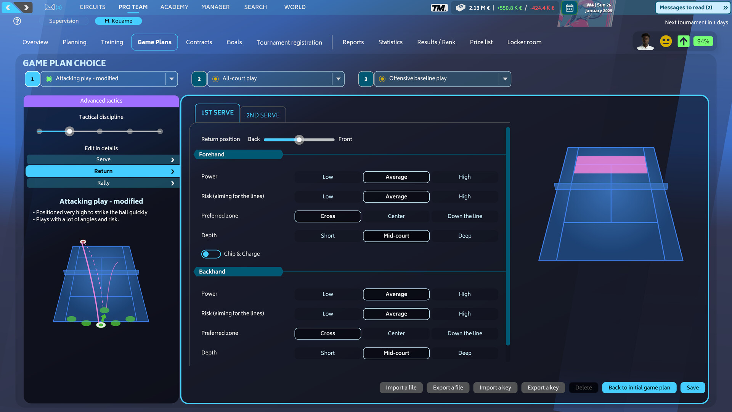Expand the Serve details section
This screenshot has height=412, width=732.
tap(103, 159)
